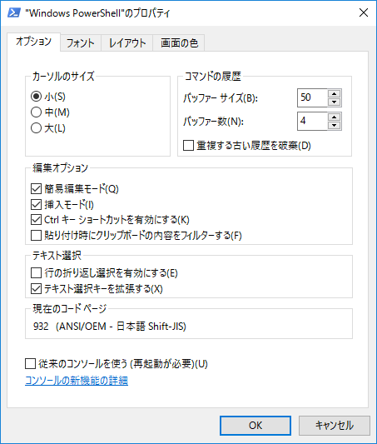Image resolution: width=377 pixels, height=444 pixels.
Task: Open コンソールの新機能の詳細 link
Action: [77, 381]
